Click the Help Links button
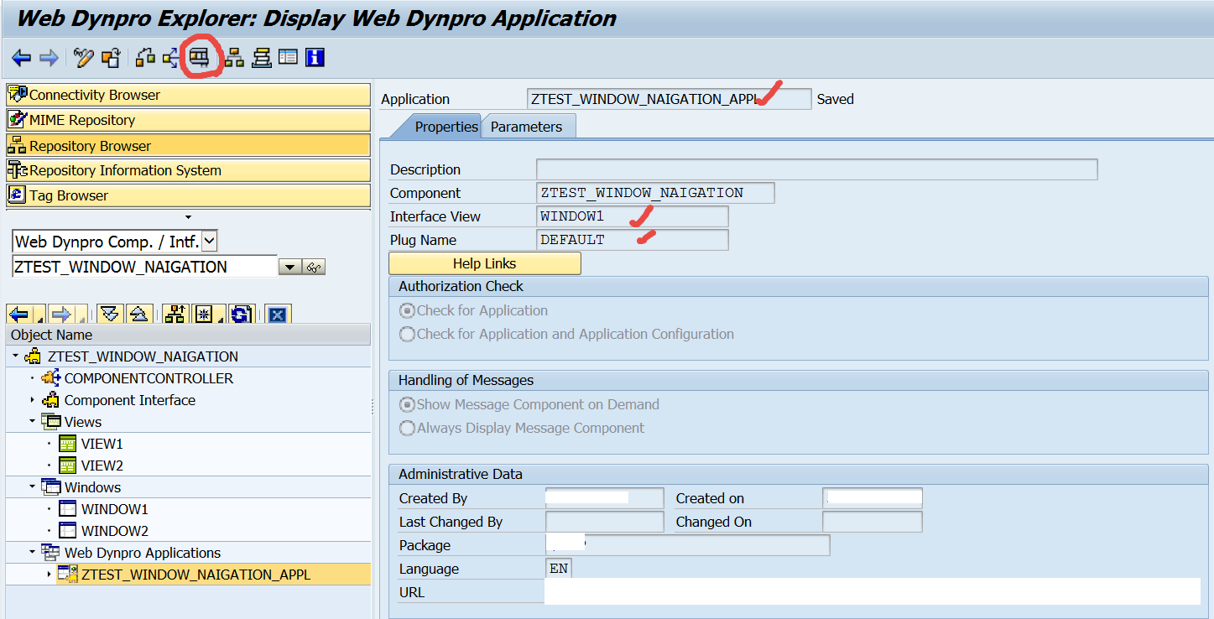The width and height of the screenshot is (1214, 619). point(484,263)
